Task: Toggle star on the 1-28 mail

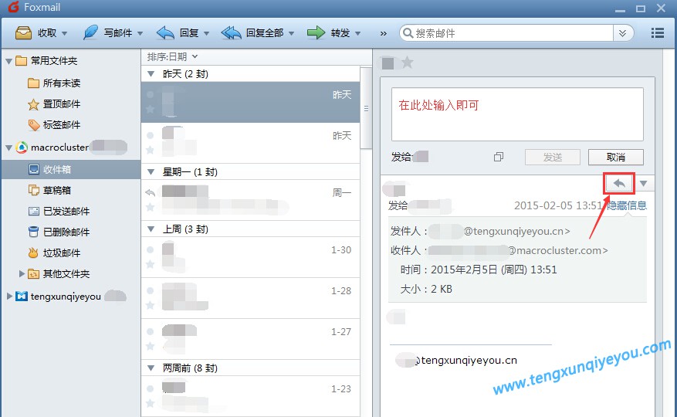Action: tap(151, 305)
